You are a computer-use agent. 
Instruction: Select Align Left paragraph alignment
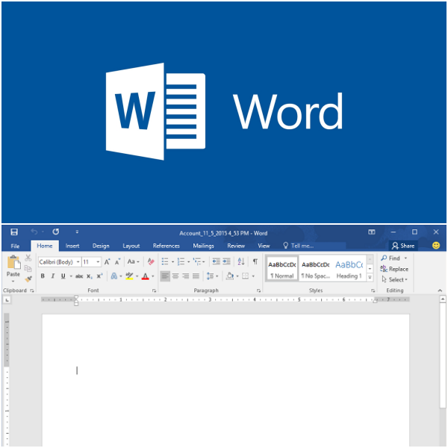(x=165, y=276)
